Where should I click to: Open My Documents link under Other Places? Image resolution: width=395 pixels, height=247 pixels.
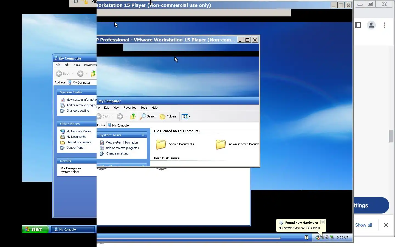pos(76,137)
